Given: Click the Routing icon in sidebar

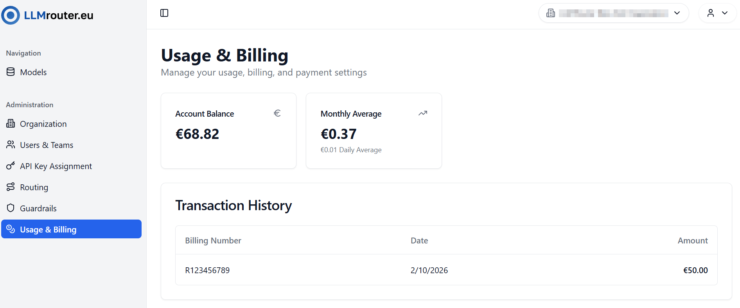Looking at the screenshot, I should click(x=11, y=187).
